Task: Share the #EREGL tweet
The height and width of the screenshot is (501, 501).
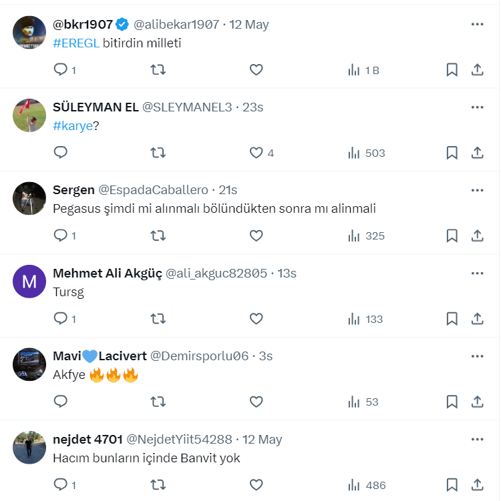Action: click(478, 70)
